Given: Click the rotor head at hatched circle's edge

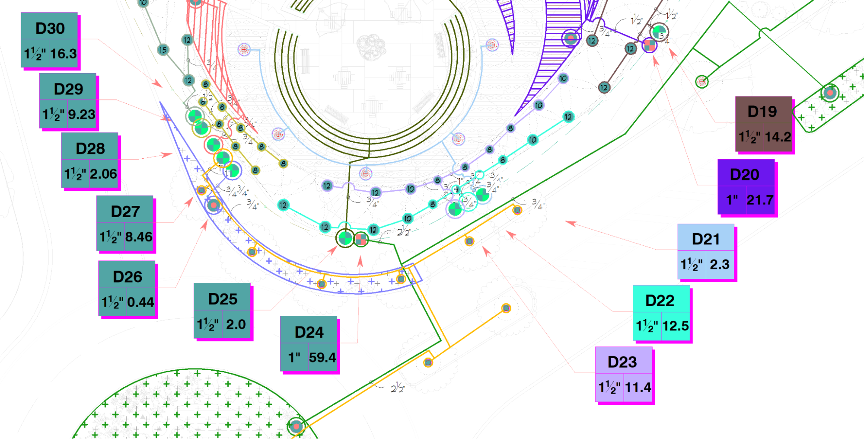Looking at the screenshot, I should pyautogui.click(x=296, y=426).
